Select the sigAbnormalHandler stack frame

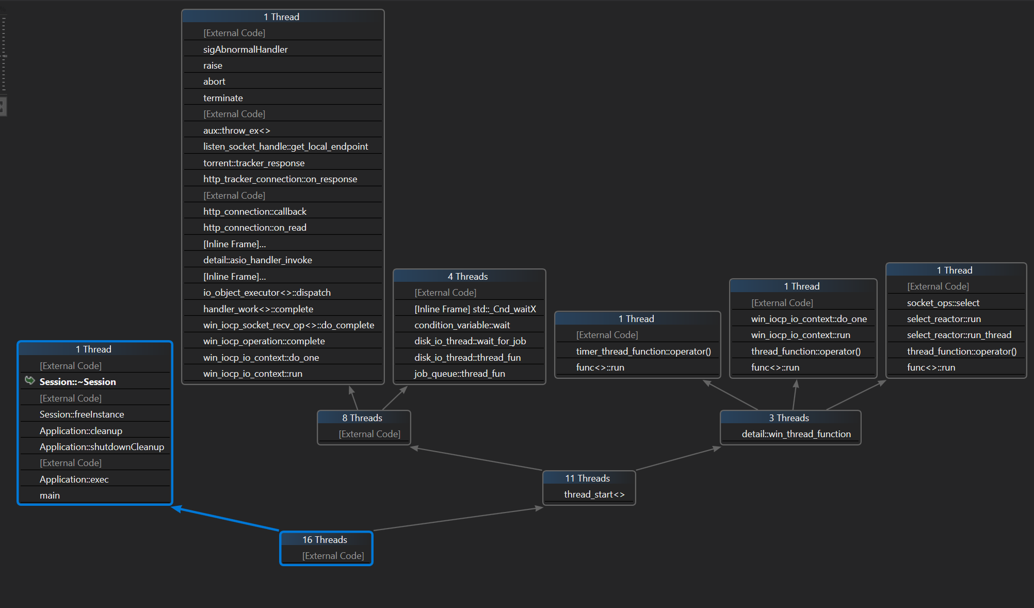245,50
